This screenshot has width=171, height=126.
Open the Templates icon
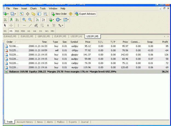(x=65, y=20)
